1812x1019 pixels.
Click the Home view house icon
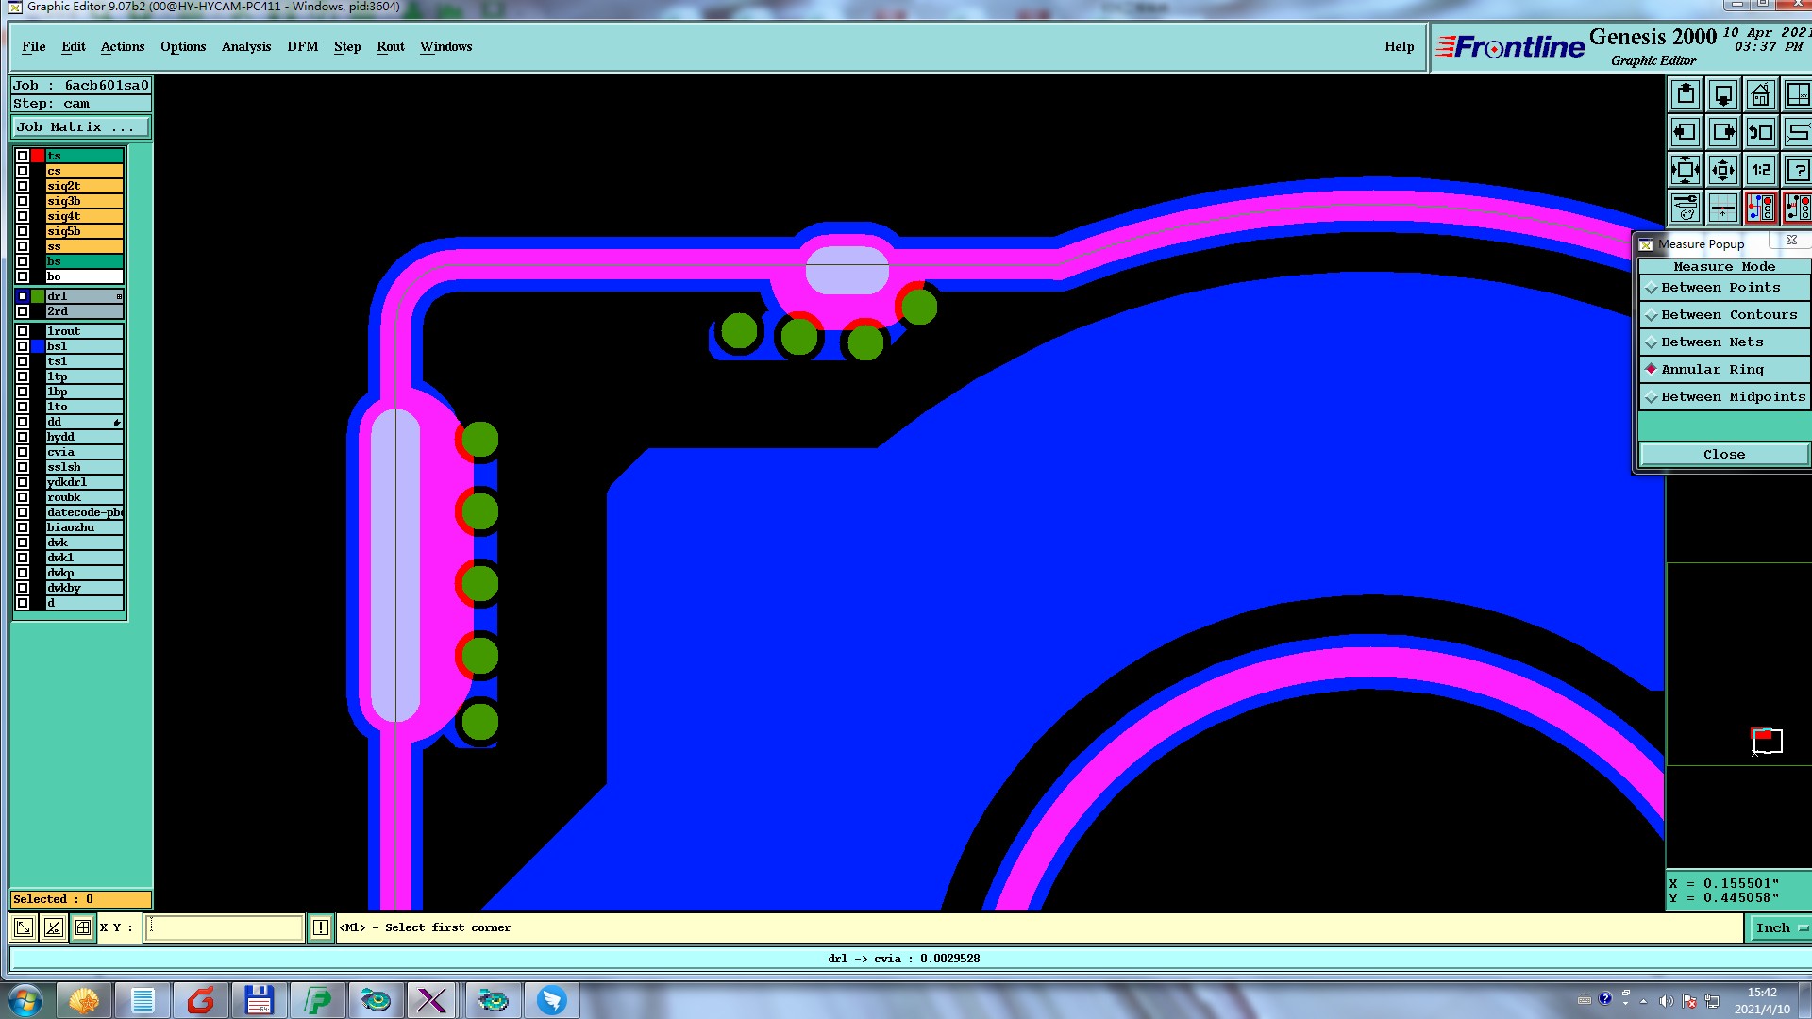pos(1760,94)
